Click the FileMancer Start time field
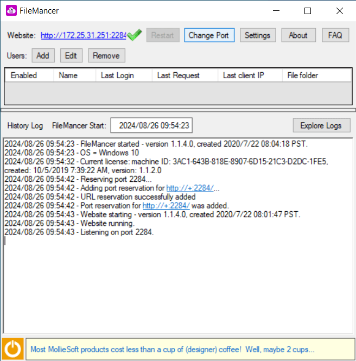Image resolution: width=356 pixels, height=361 pixels. coord(151,125)
